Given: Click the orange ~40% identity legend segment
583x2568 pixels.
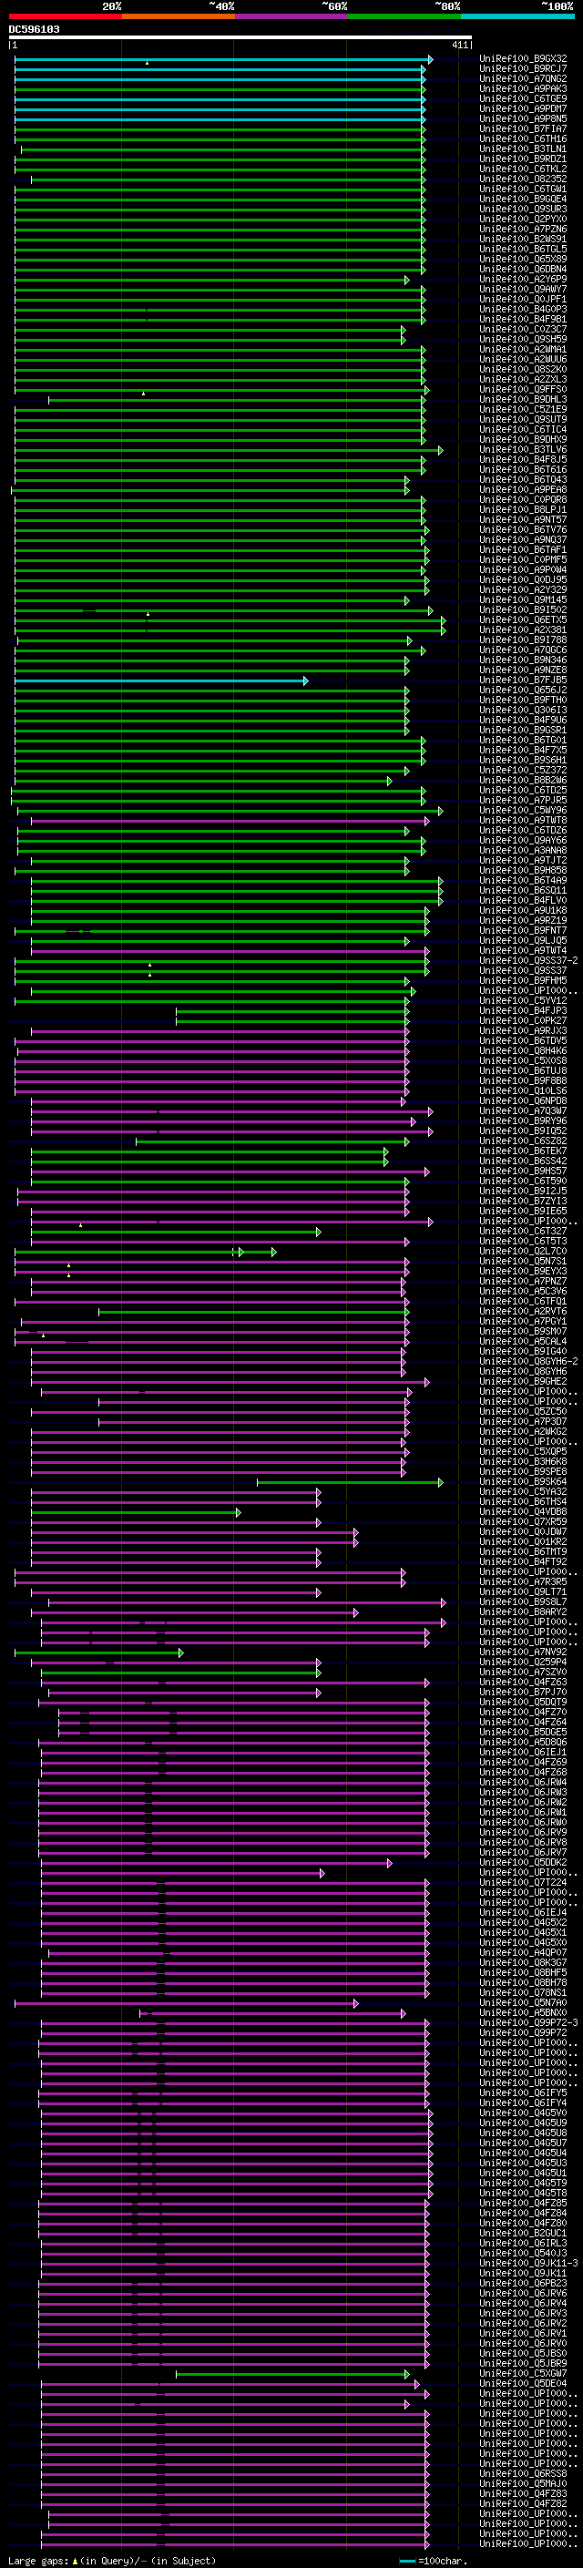Looking at the screenshot, I should (x=178, y=17).
